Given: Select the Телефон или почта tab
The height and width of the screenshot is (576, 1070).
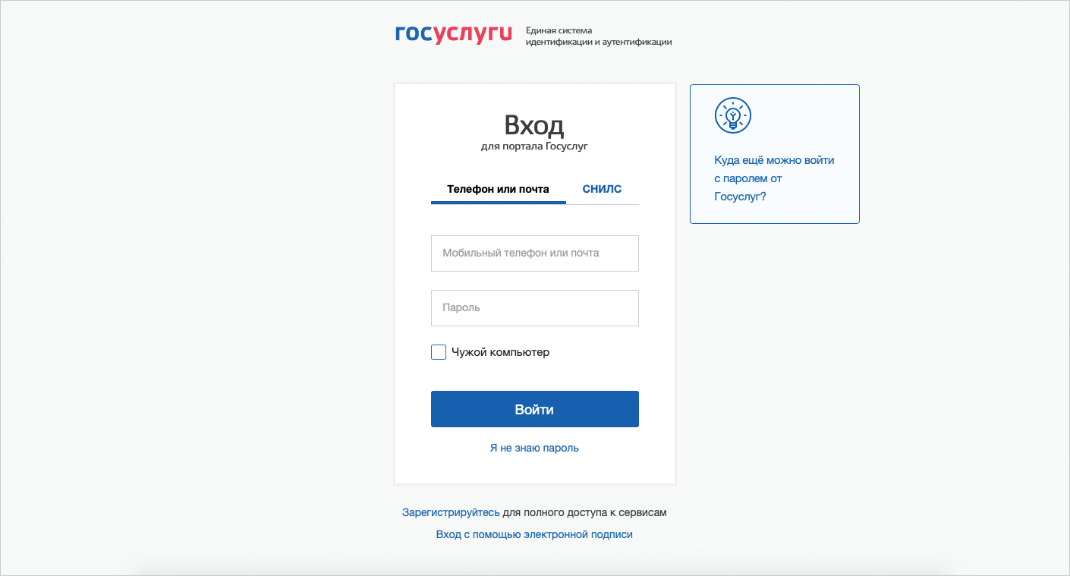Looking at the screenshot, I should click(x=498, y=189).
